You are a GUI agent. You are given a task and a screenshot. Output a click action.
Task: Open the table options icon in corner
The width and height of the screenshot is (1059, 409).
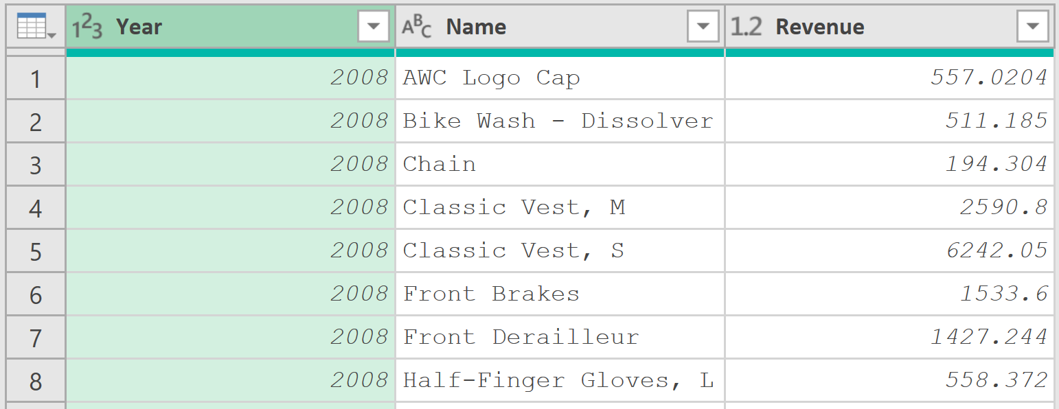click(x=36, y=27)
